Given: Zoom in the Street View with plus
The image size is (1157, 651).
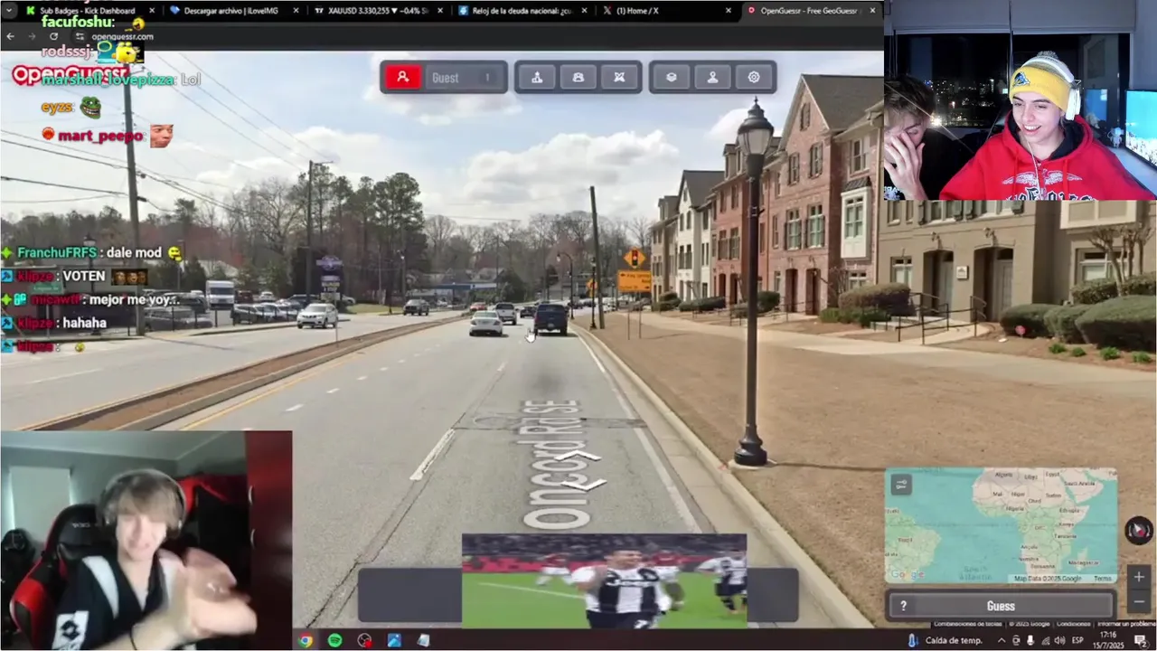Looking at the screenshot, I should (1139, 577).
